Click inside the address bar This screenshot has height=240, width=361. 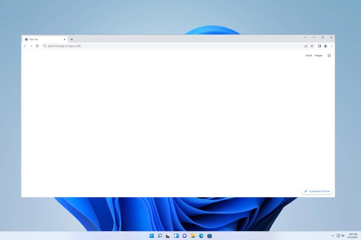click(x=122, y=46)
